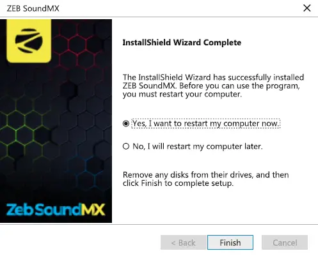This screenshot has height=258, width=318.
Task: Choose the 'No, I will restart' label
Action: click(198, 146)
